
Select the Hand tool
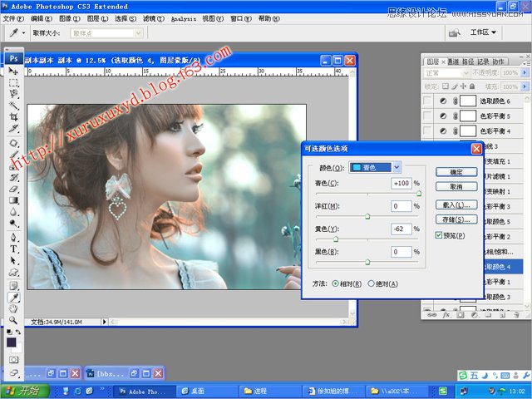point(13,308)
